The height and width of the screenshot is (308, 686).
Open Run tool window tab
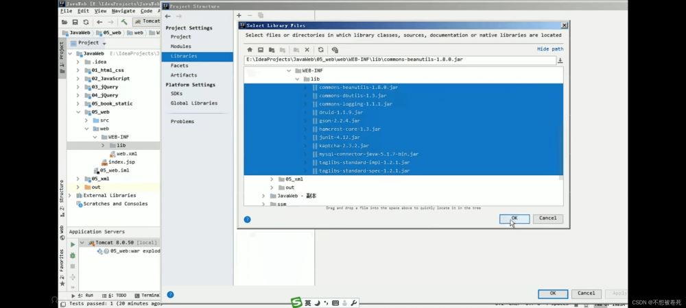coord(82,296)
